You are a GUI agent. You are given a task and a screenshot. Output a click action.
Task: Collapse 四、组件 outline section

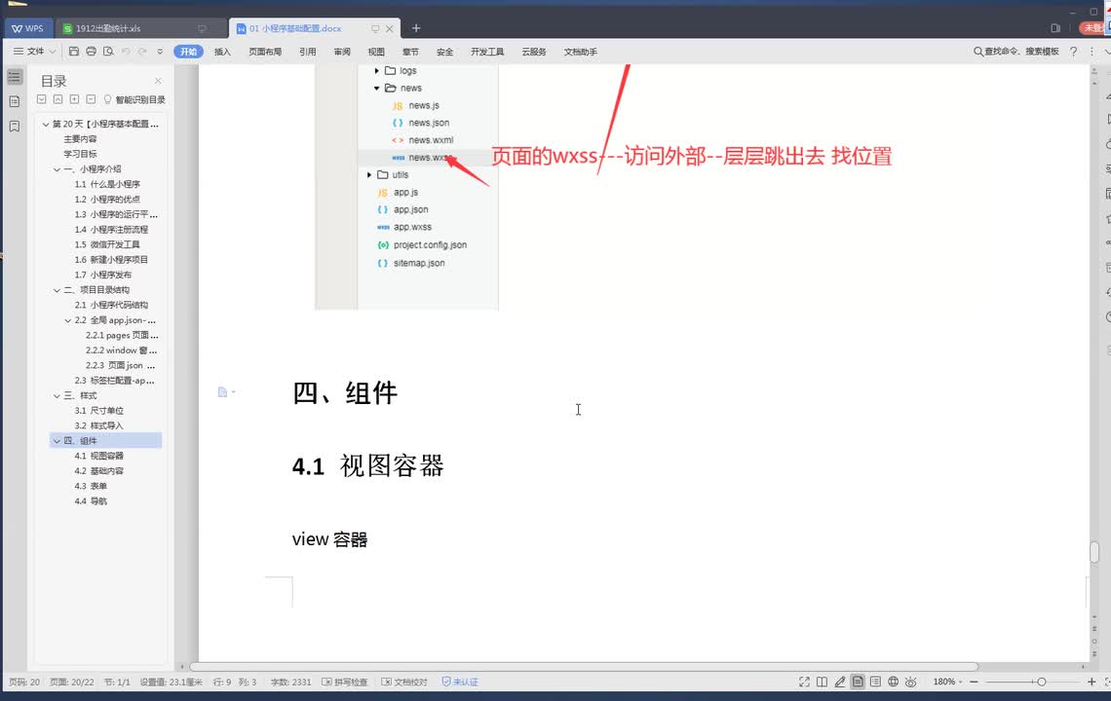point(57,440)
